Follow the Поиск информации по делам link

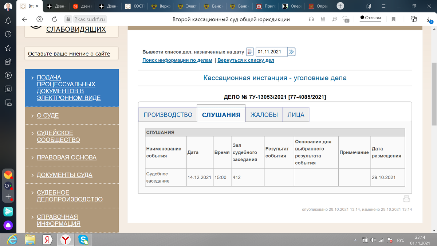pos(177,60)
